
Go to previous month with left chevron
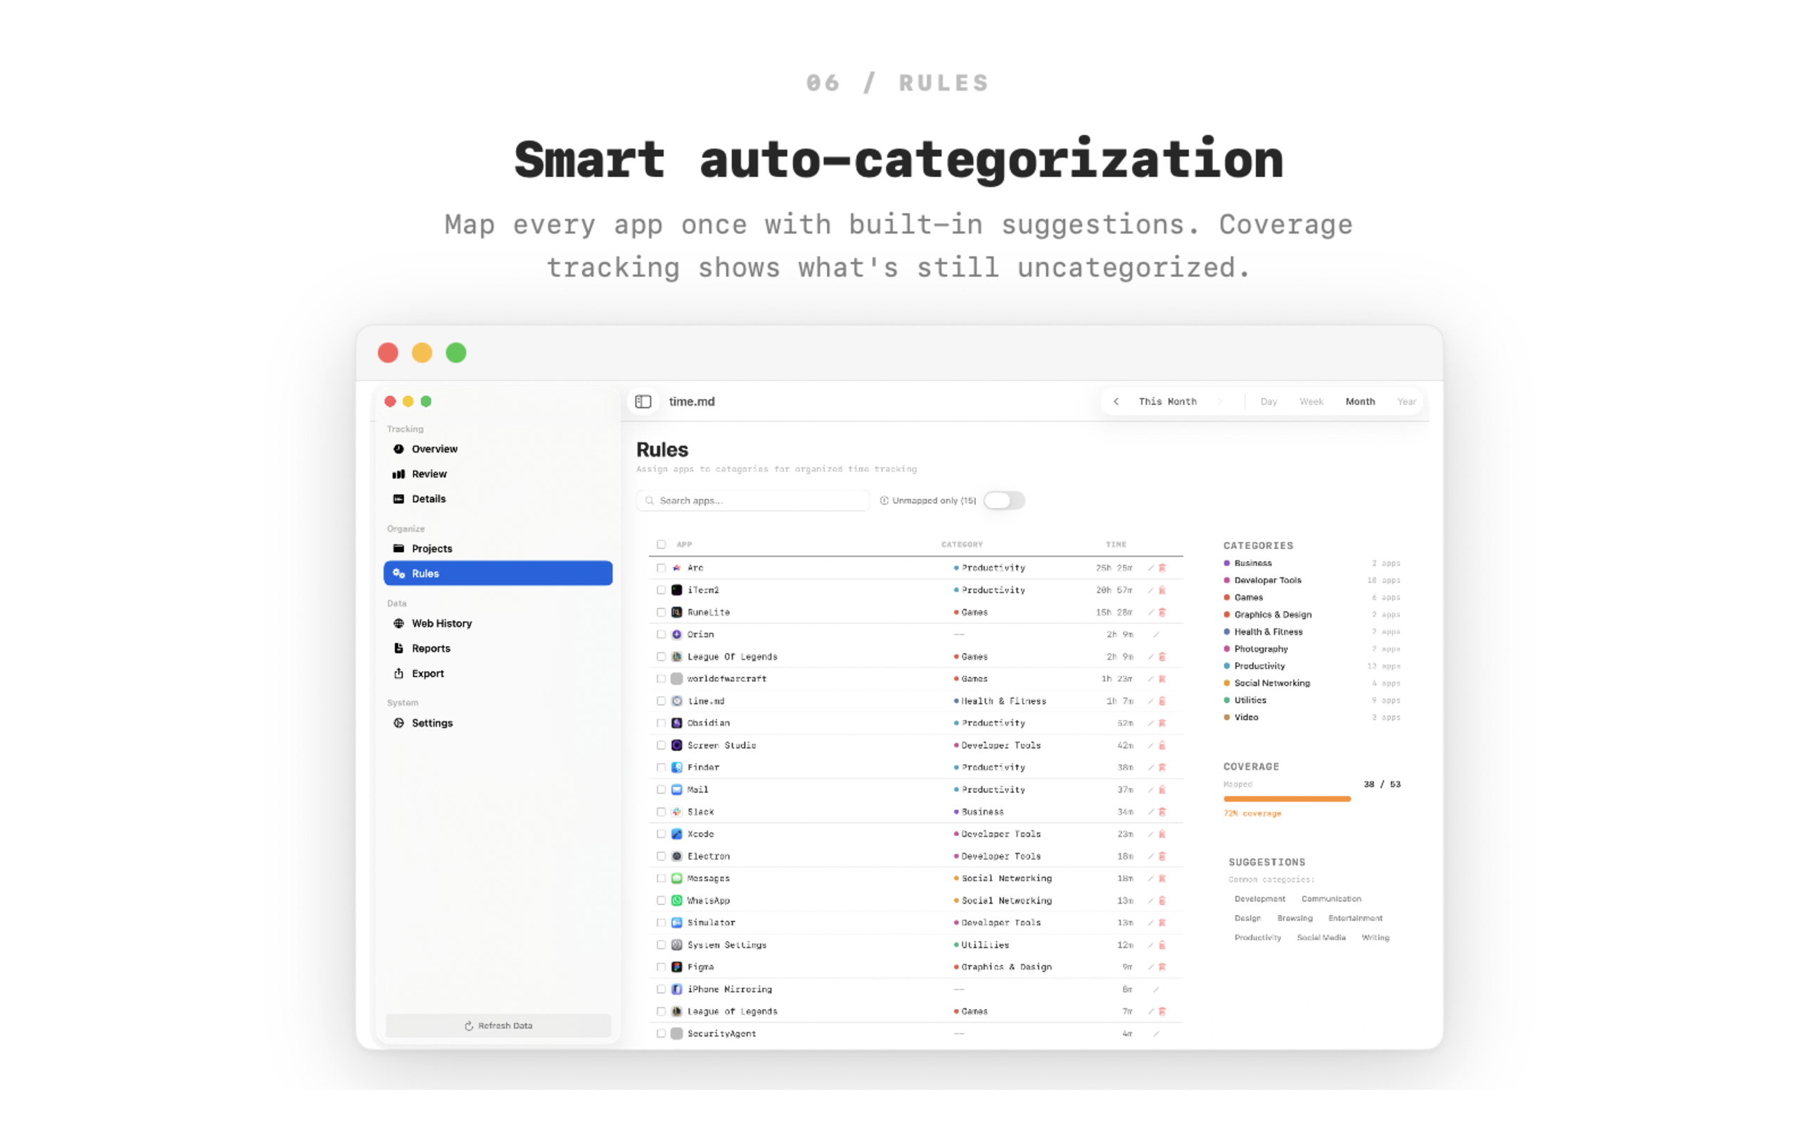click(x=1116, y=401)
